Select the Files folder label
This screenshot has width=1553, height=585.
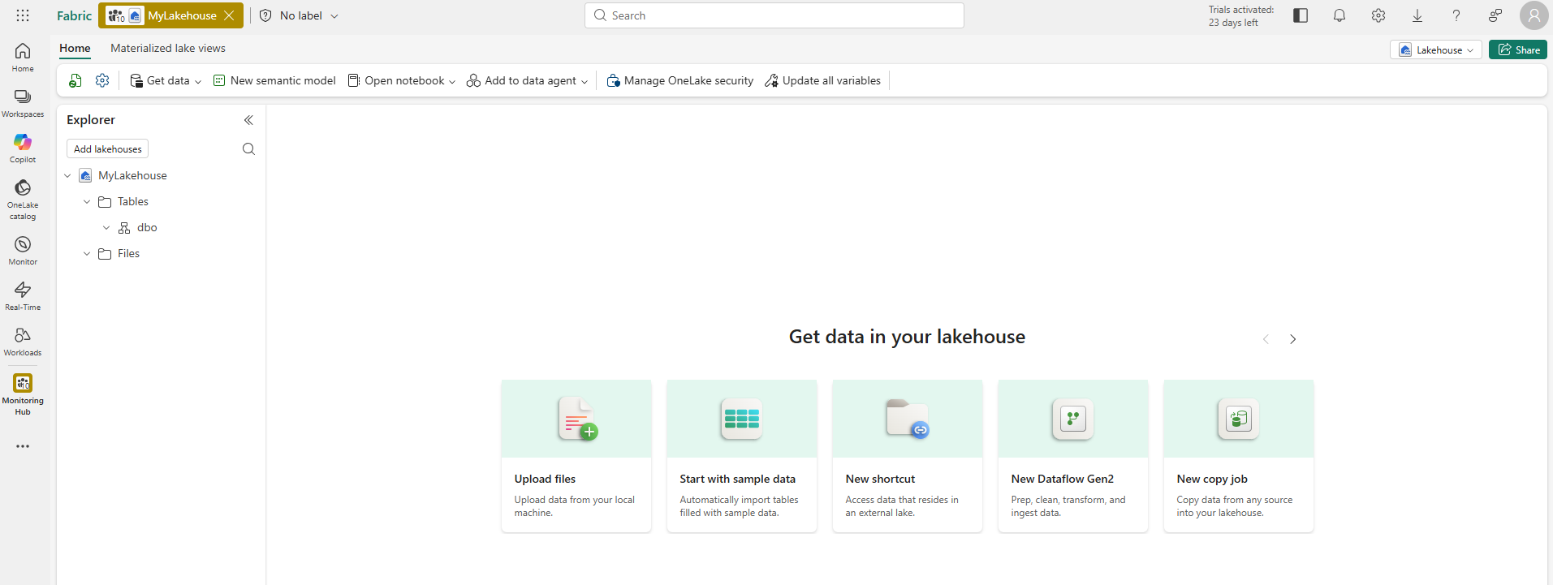tap(128, 253)
